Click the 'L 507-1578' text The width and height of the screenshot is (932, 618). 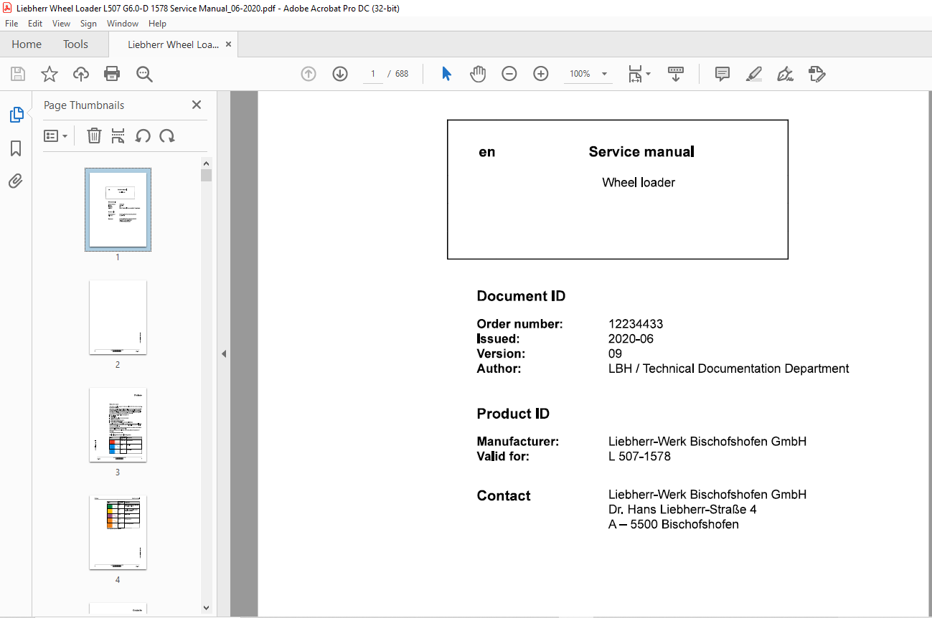click(x=639, y=456)
